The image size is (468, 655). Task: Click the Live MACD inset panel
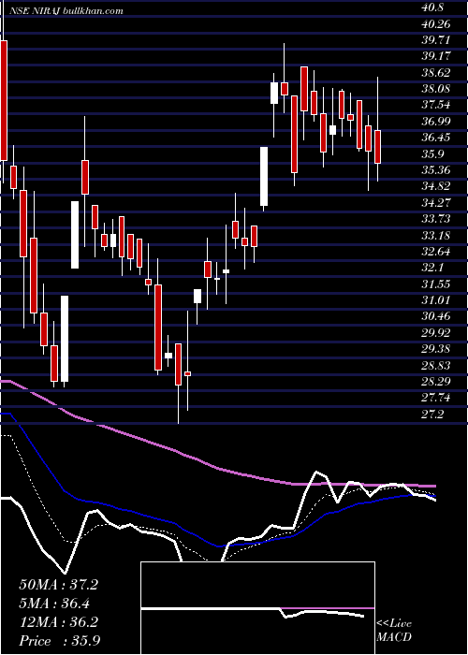pyautogui.click(x=257, y=608)
